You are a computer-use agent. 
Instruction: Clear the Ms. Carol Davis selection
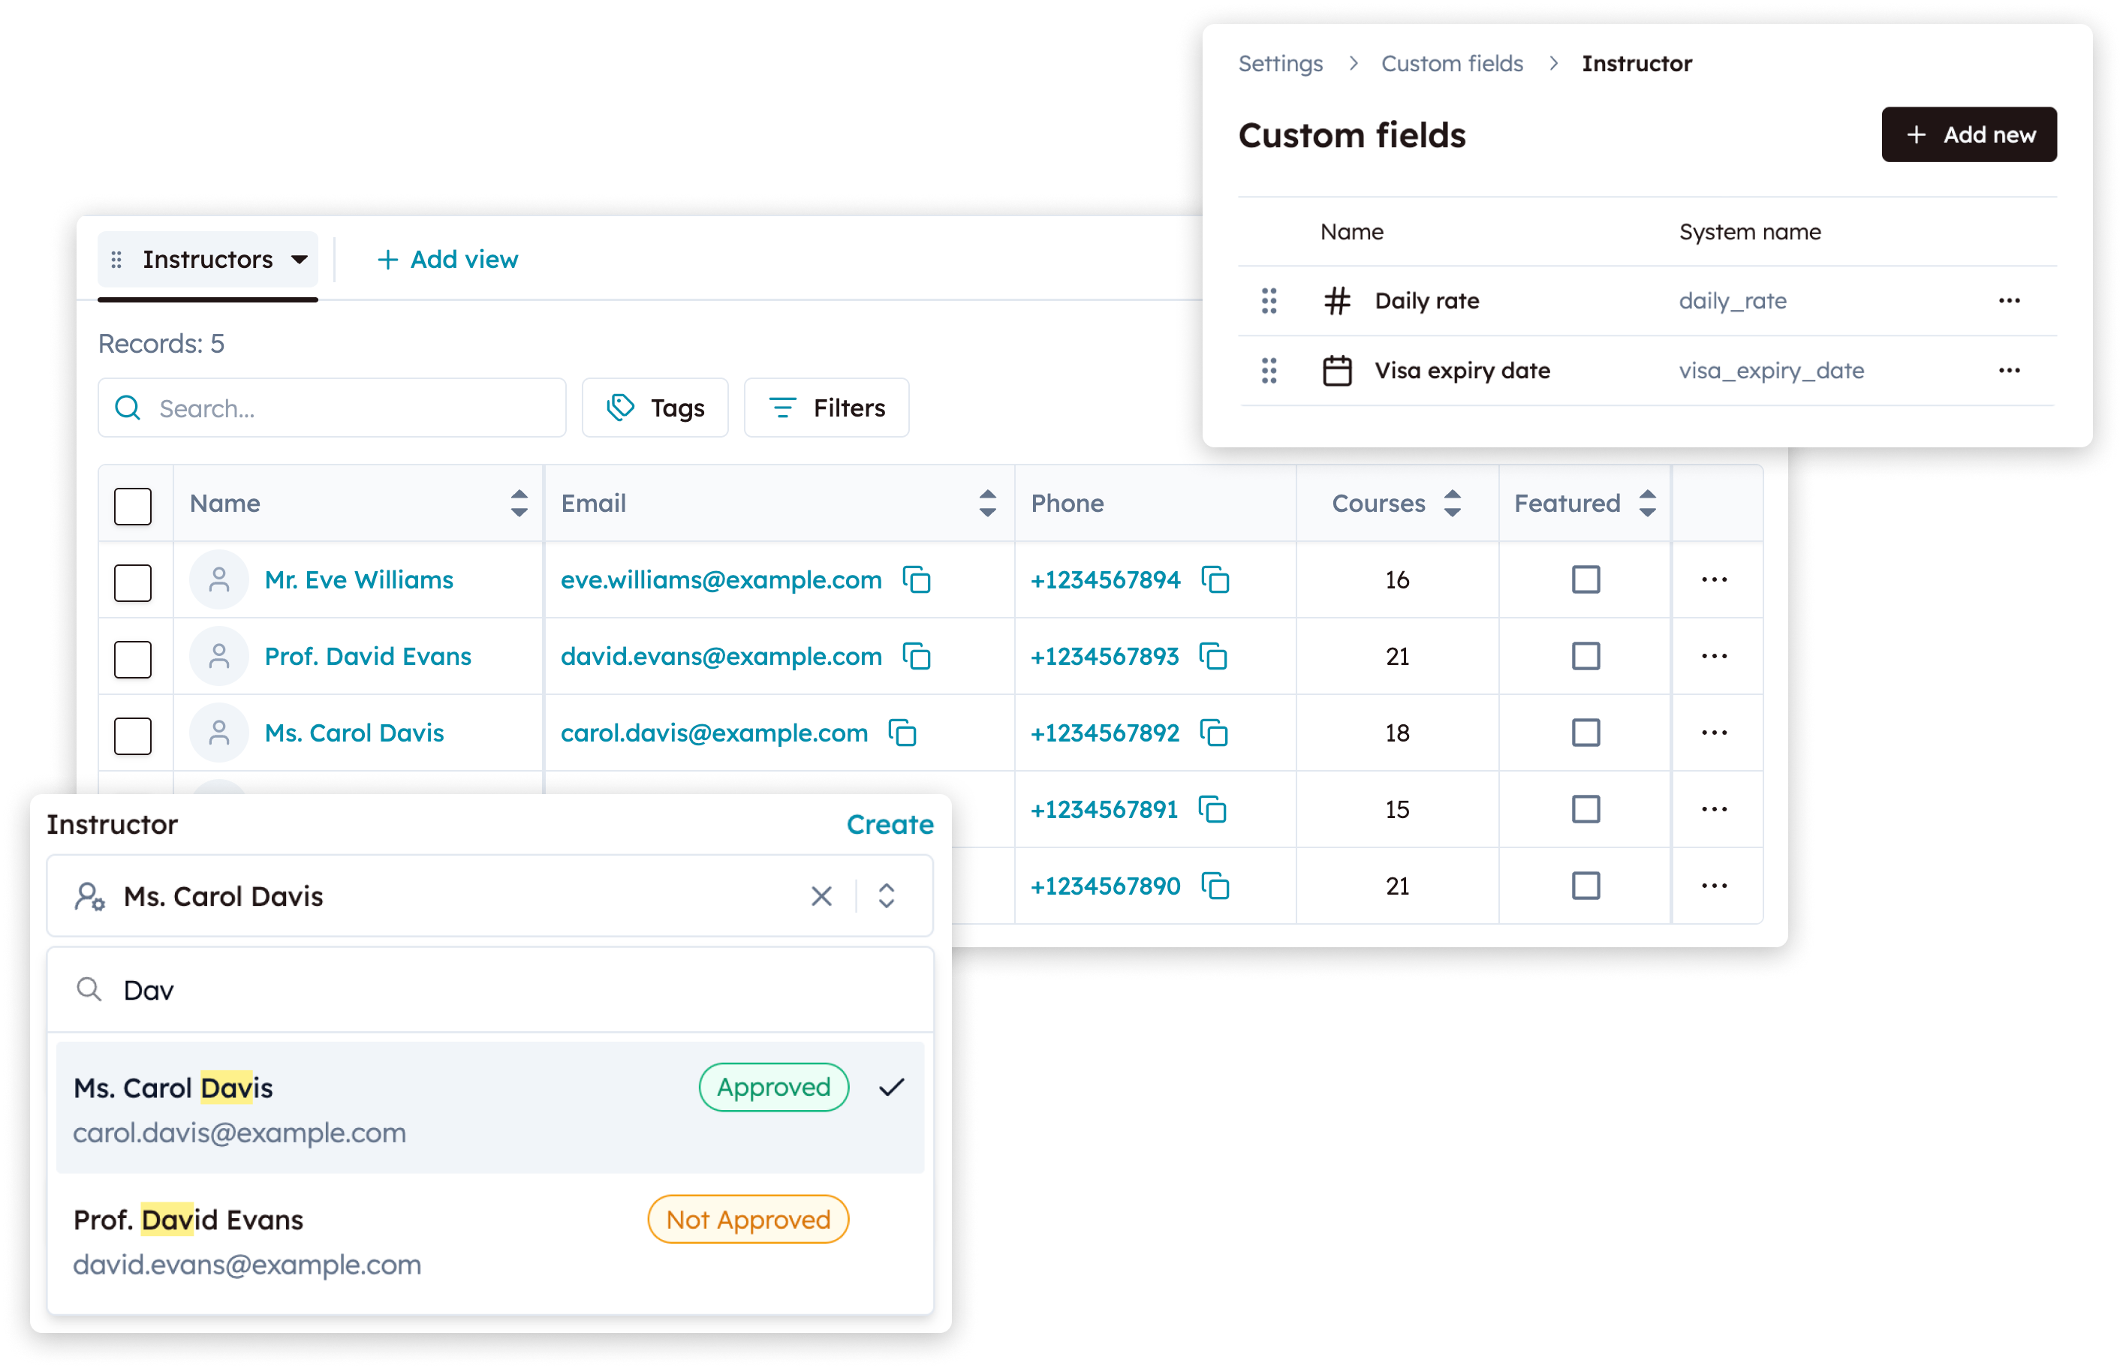coord(821,896)
